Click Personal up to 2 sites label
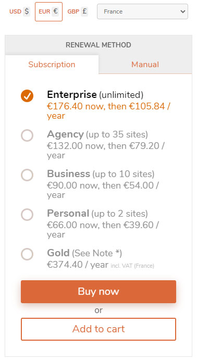Viewport: 197px width, 361px height. (97, 214)
